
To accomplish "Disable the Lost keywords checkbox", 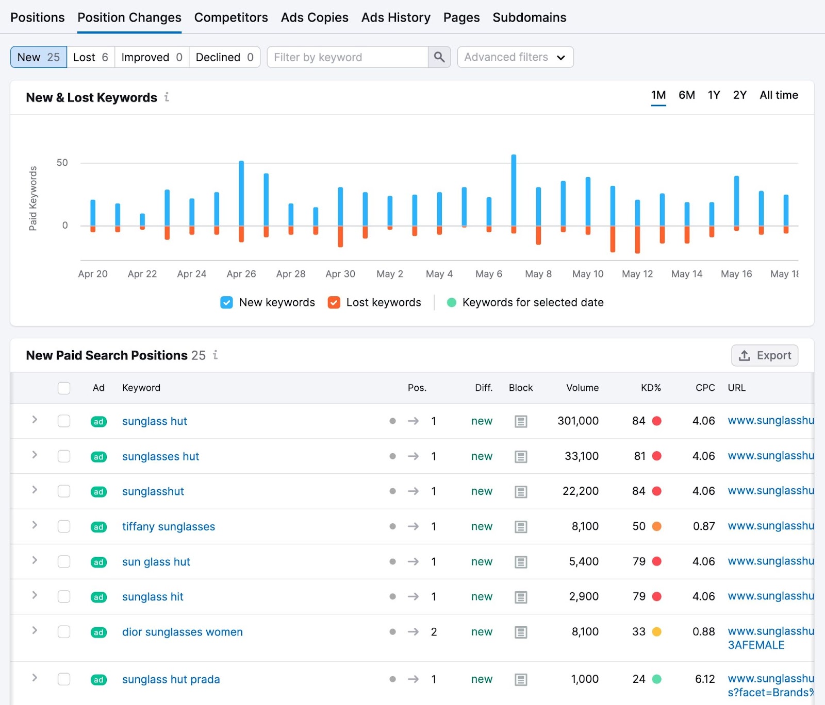I will point(334,302).
